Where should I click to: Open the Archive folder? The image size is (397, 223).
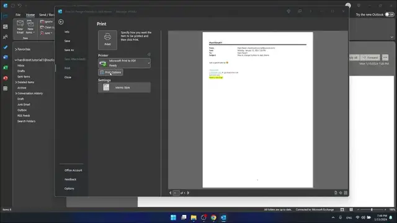click(22, 88)
